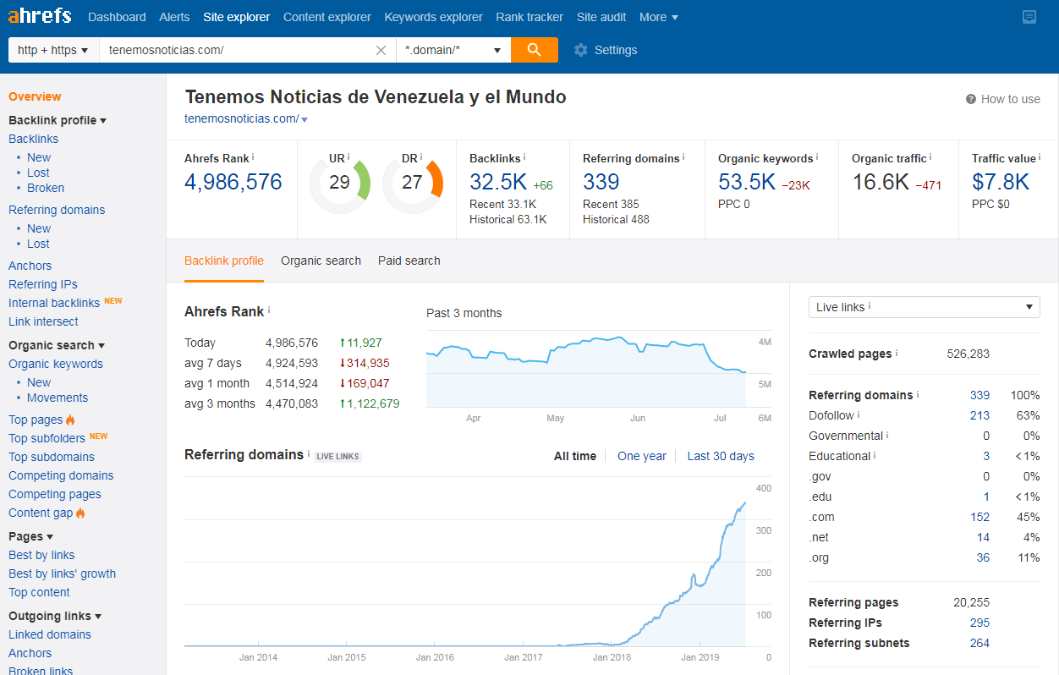
Task: Switch to the Paid search tab
Action: tap(409, 261)
